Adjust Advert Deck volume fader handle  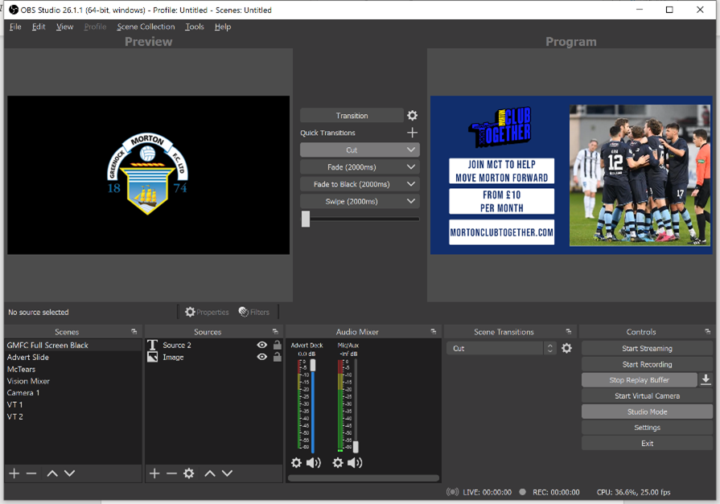coord(313,366)
